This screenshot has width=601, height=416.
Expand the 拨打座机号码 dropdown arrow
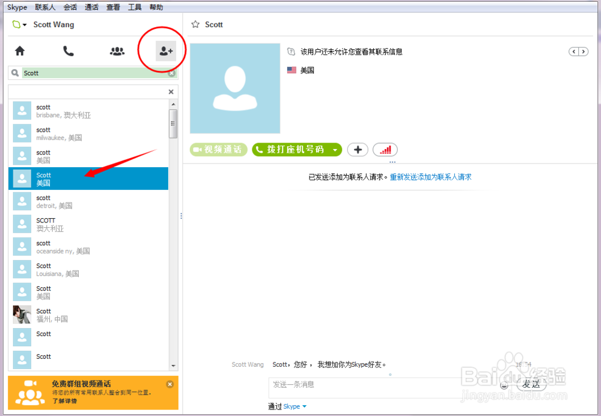click(x=335, y=150)
